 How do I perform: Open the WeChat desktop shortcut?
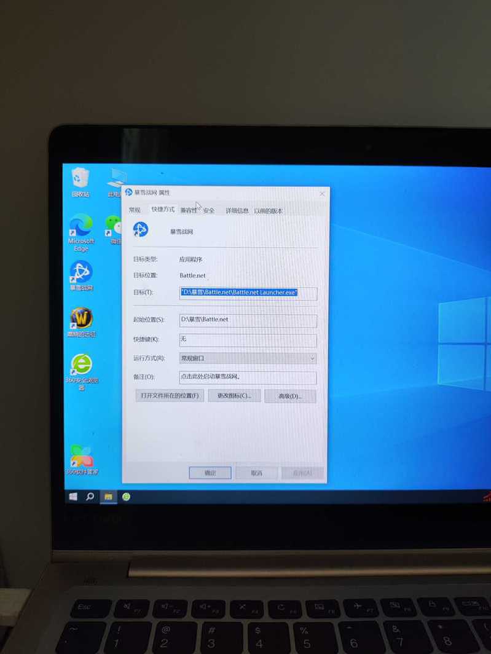[x=114, y=230]
